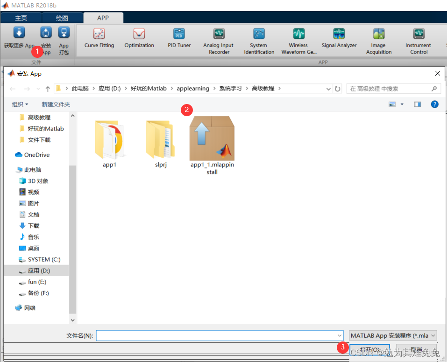Click 好玩的Matlab in the address bar

[149, 89]
